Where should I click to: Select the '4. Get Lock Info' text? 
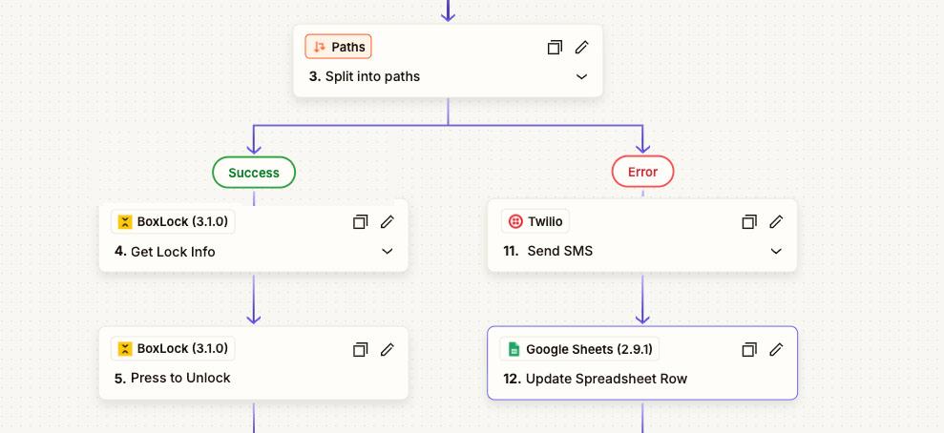(x=165, y=252)
